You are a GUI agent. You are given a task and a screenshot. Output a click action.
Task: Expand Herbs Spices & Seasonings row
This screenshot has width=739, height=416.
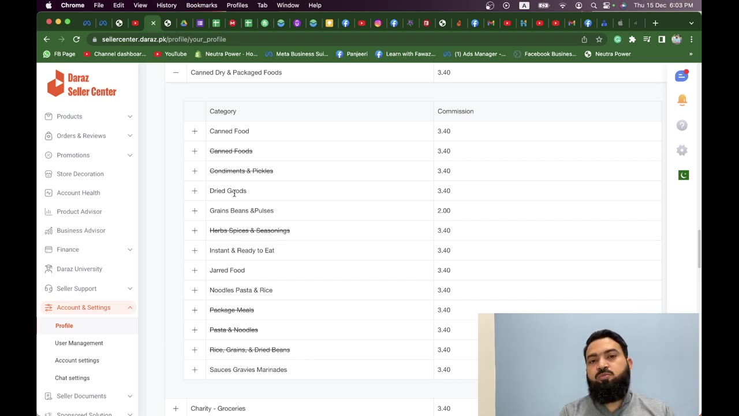click(x=195, y=231)
